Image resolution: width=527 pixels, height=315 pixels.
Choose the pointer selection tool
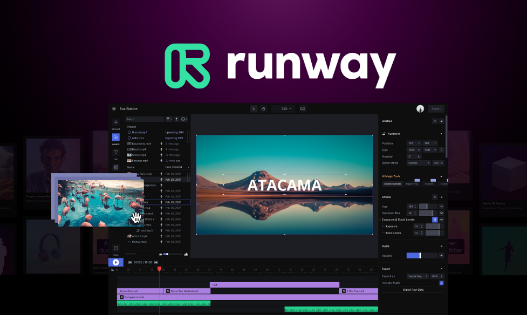[x=254, y=109]
